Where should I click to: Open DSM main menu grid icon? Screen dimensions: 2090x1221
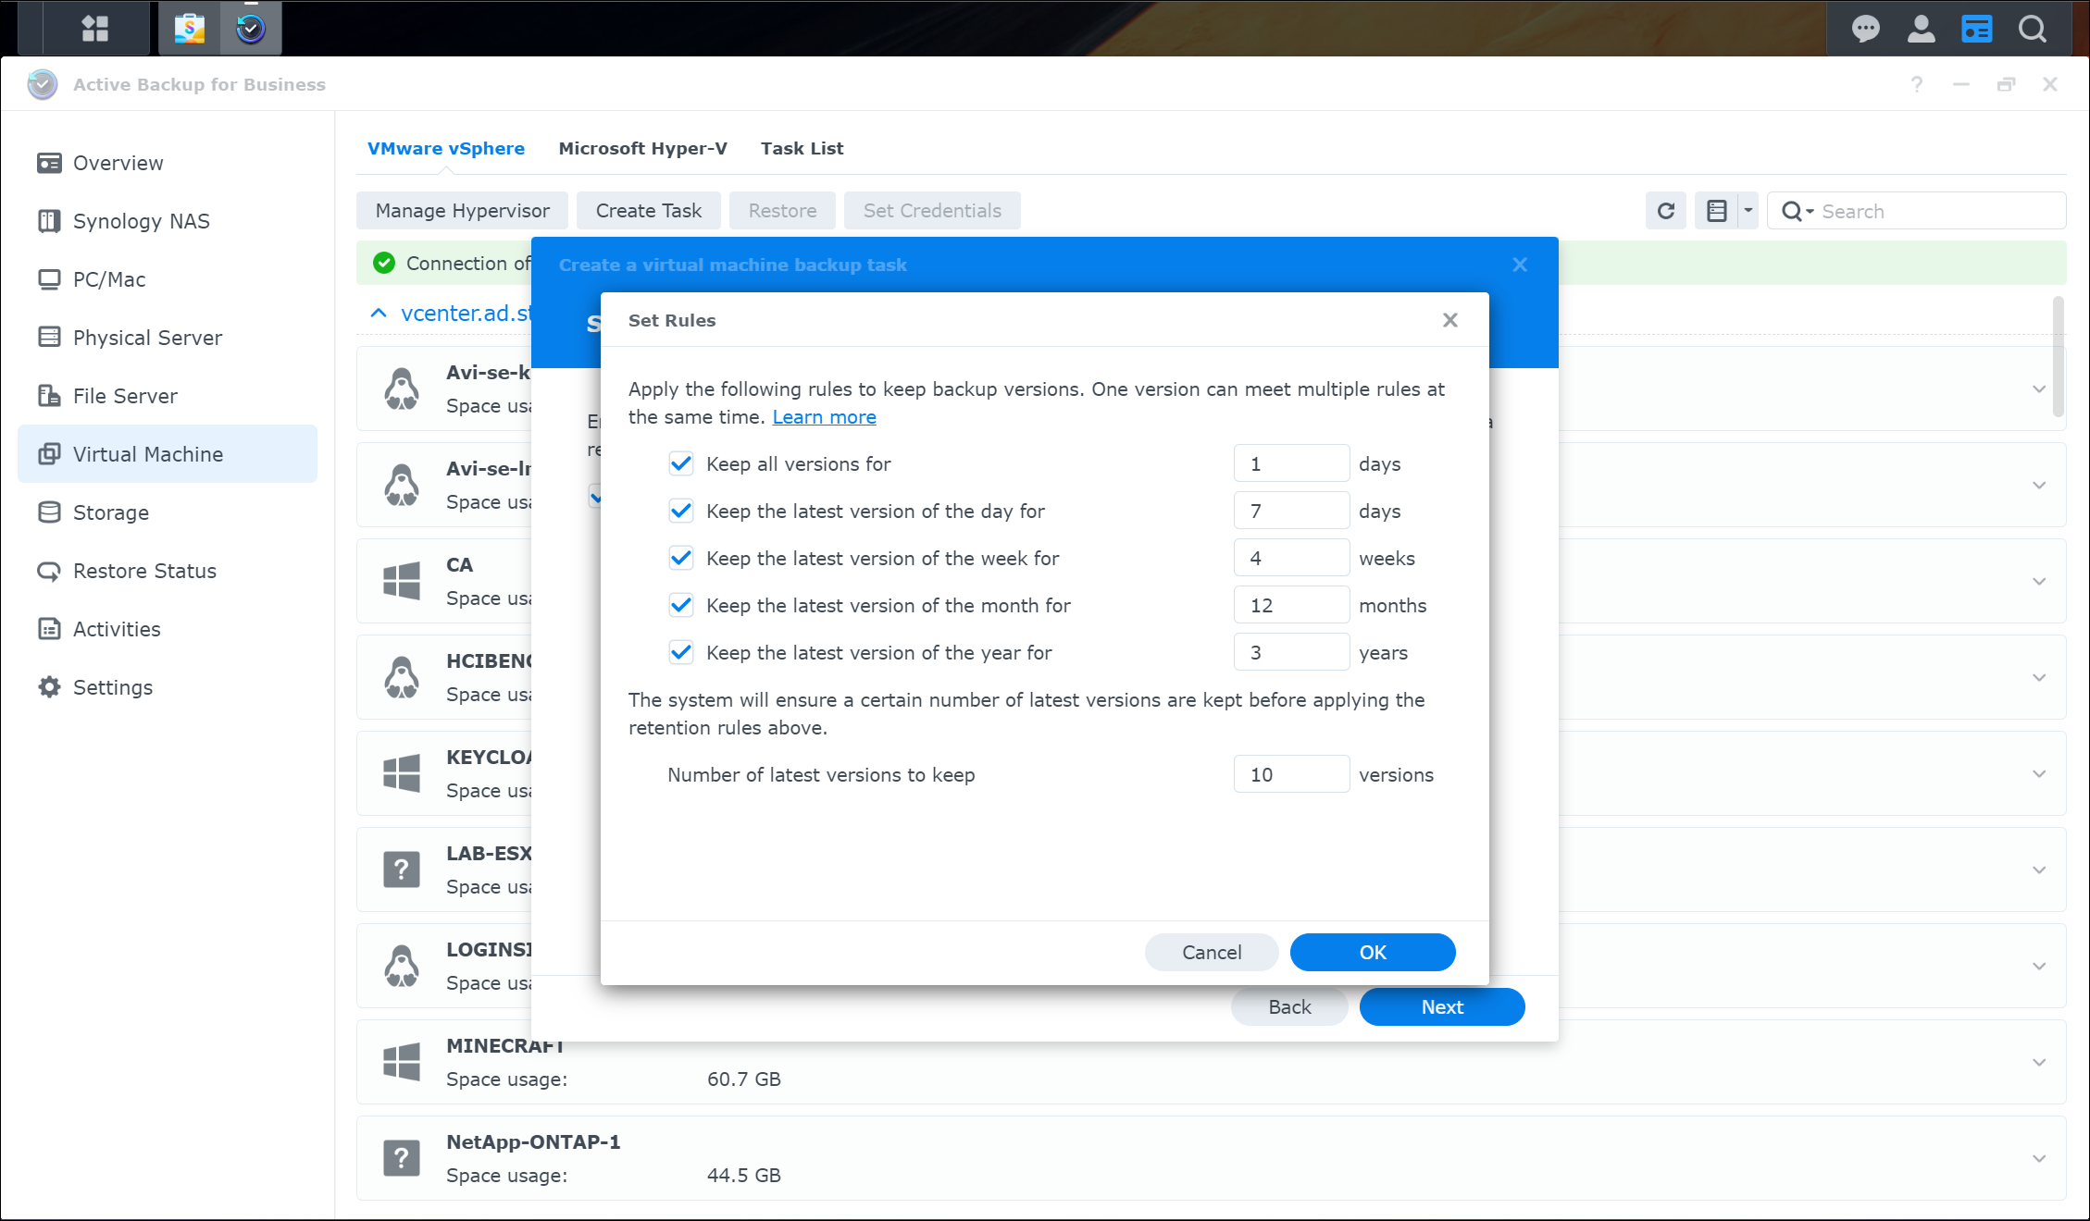[x=94, y=29]
